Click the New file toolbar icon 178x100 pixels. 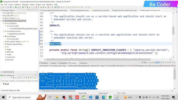point(2,7)
